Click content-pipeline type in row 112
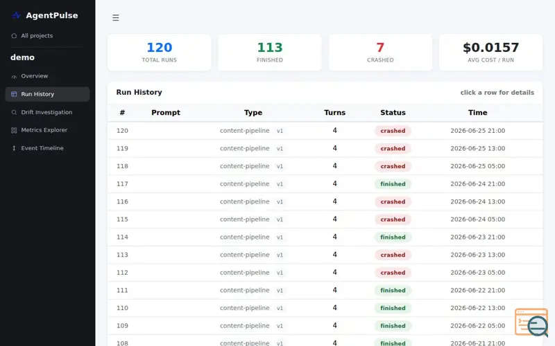Screen dimensions: 555x346 click(245, 273)
